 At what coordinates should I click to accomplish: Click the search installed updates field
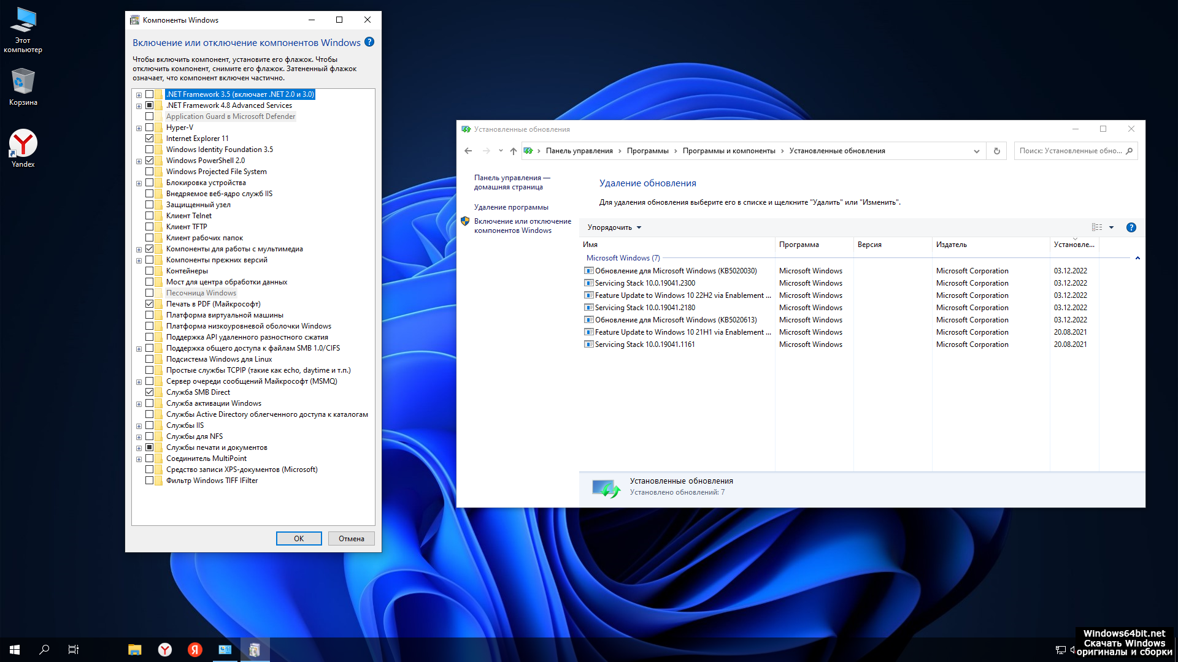click(x=1070, y=151)
